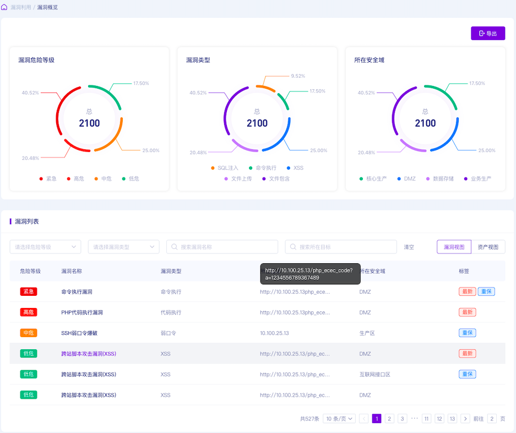Click the orange 中危 legend color dot
This screenshot has width=516, height=433.
(96, 178)
